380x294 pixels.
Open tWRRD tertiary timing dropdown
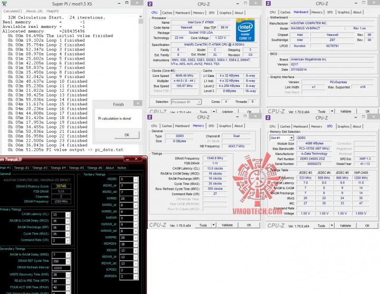tap(136, 199)
